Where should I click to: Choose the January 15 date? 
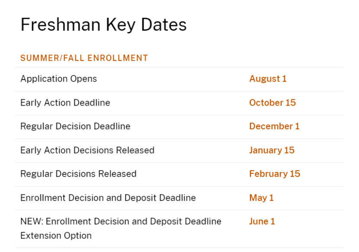(x=272, y=150)
